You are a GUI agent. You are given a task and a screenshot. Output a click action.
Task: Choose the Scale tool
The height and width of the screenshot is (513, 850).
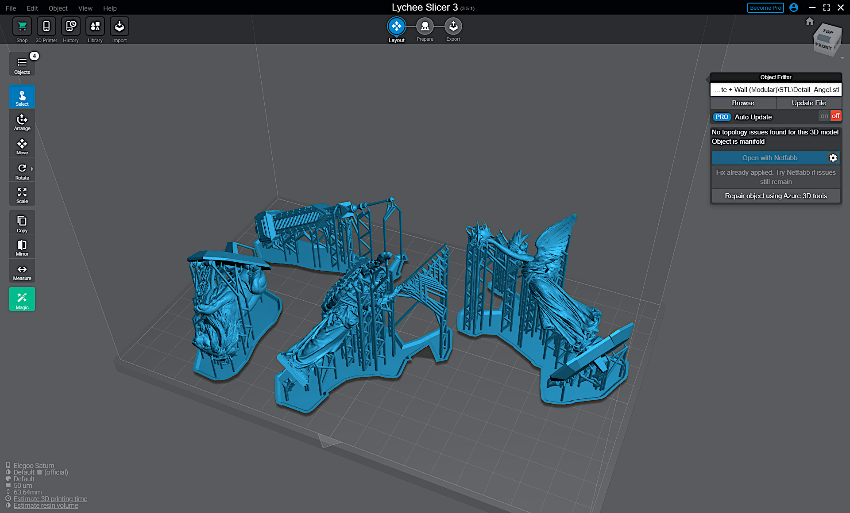(x=22, y=195)
